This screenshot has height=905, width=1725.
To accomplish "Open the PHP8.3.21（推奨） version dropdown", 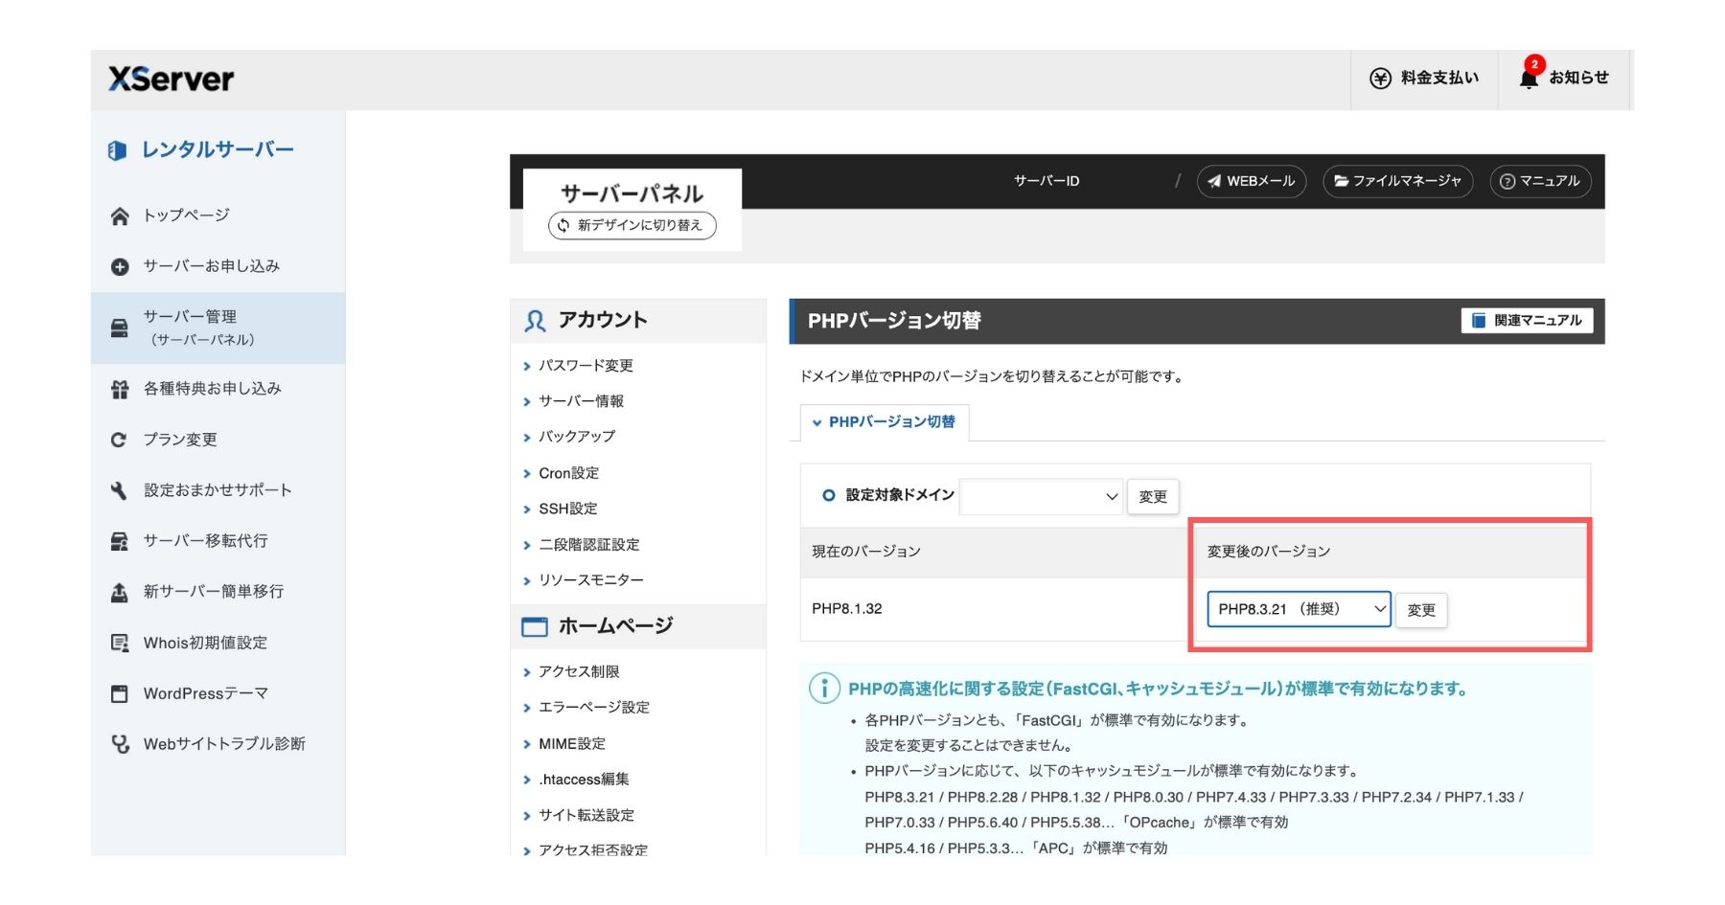I will [1299, 609].
